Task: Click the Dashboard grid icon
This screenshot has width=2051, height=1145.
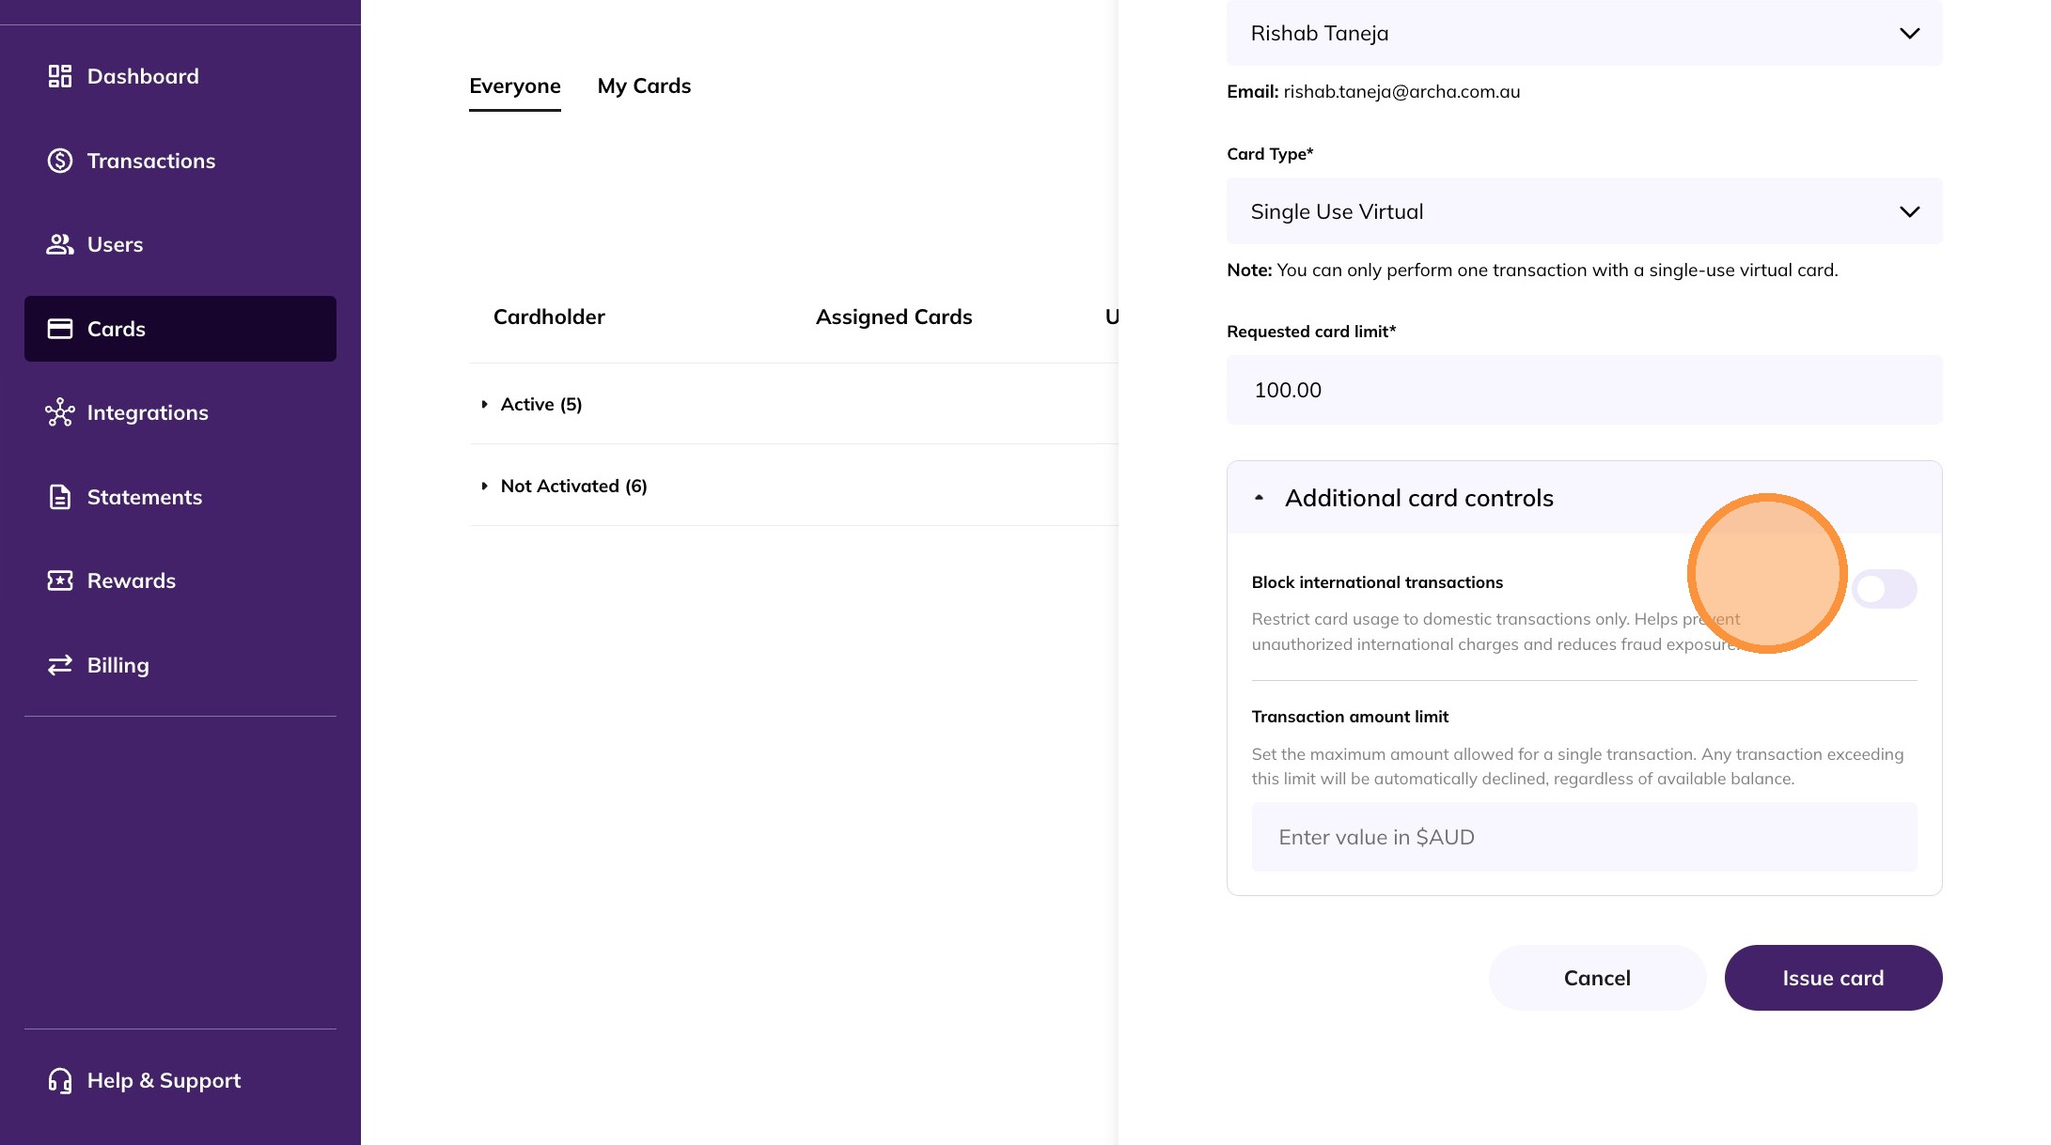Action: pyautogui.click(x=60, y=76)
